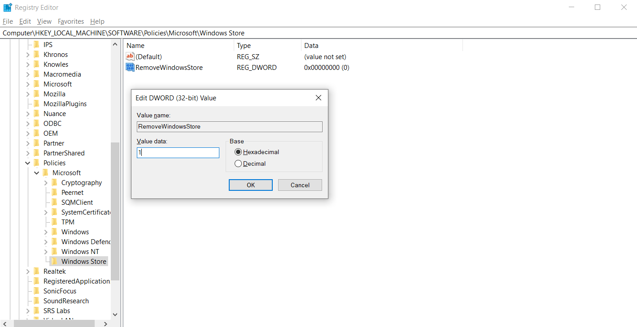
Task: Click the "(value not set)" data cell
Action: click(325, 56)
